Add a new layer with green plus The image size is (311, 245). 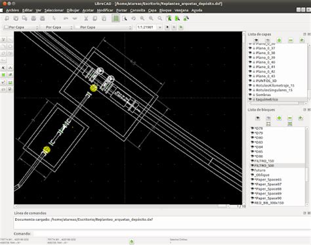click(279, 40)
